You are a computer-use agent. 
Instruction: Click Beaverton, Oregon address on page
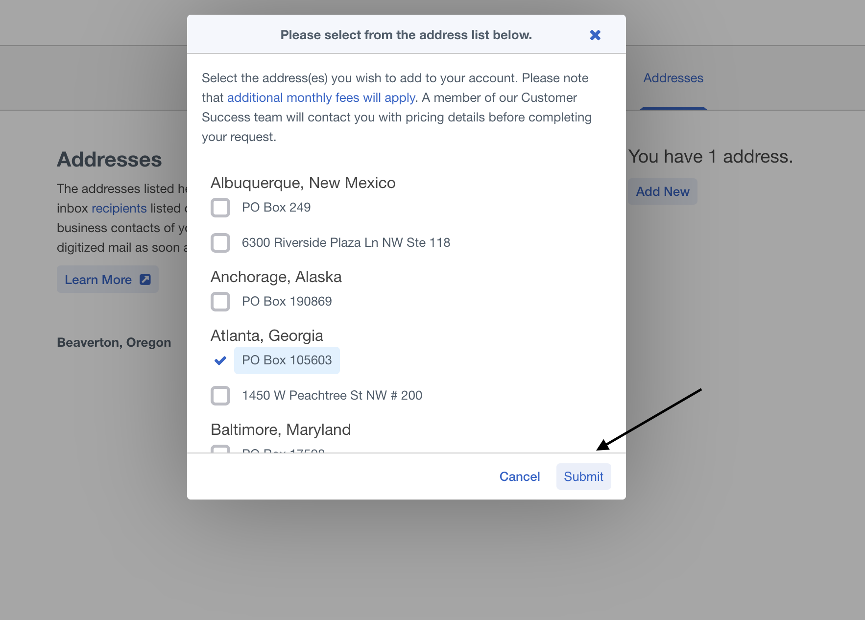click(x=114, y=342)
